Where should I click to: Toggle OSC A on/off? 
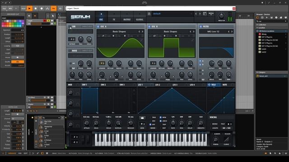[98, 27]
